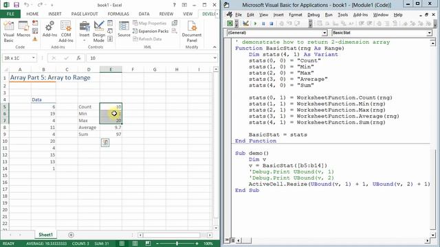Collapse the Excel ribbon chevron

coord(214,47)
